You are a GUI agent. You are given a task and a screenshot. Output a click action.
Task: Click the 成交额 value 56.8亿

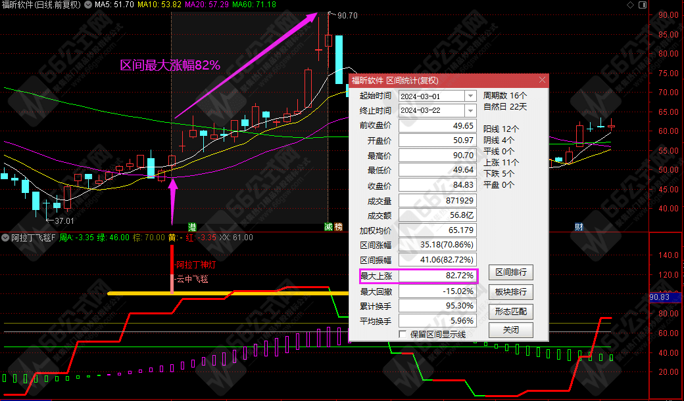coord(438,215)
